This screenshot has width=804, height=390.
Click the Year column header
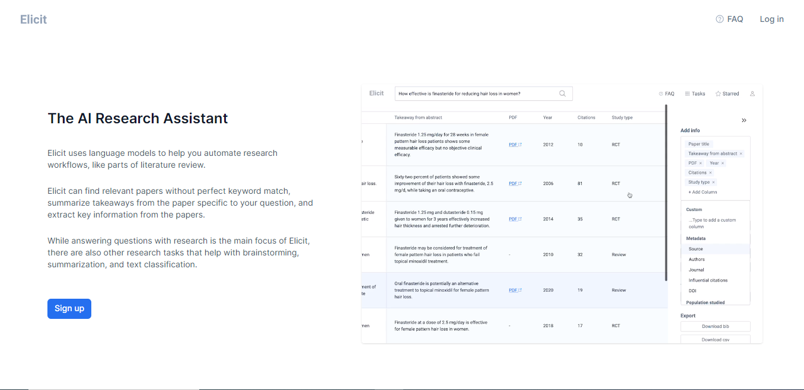coord(547,117)
